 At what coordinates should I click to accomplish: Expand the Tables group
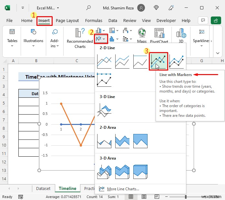(12, 38)
